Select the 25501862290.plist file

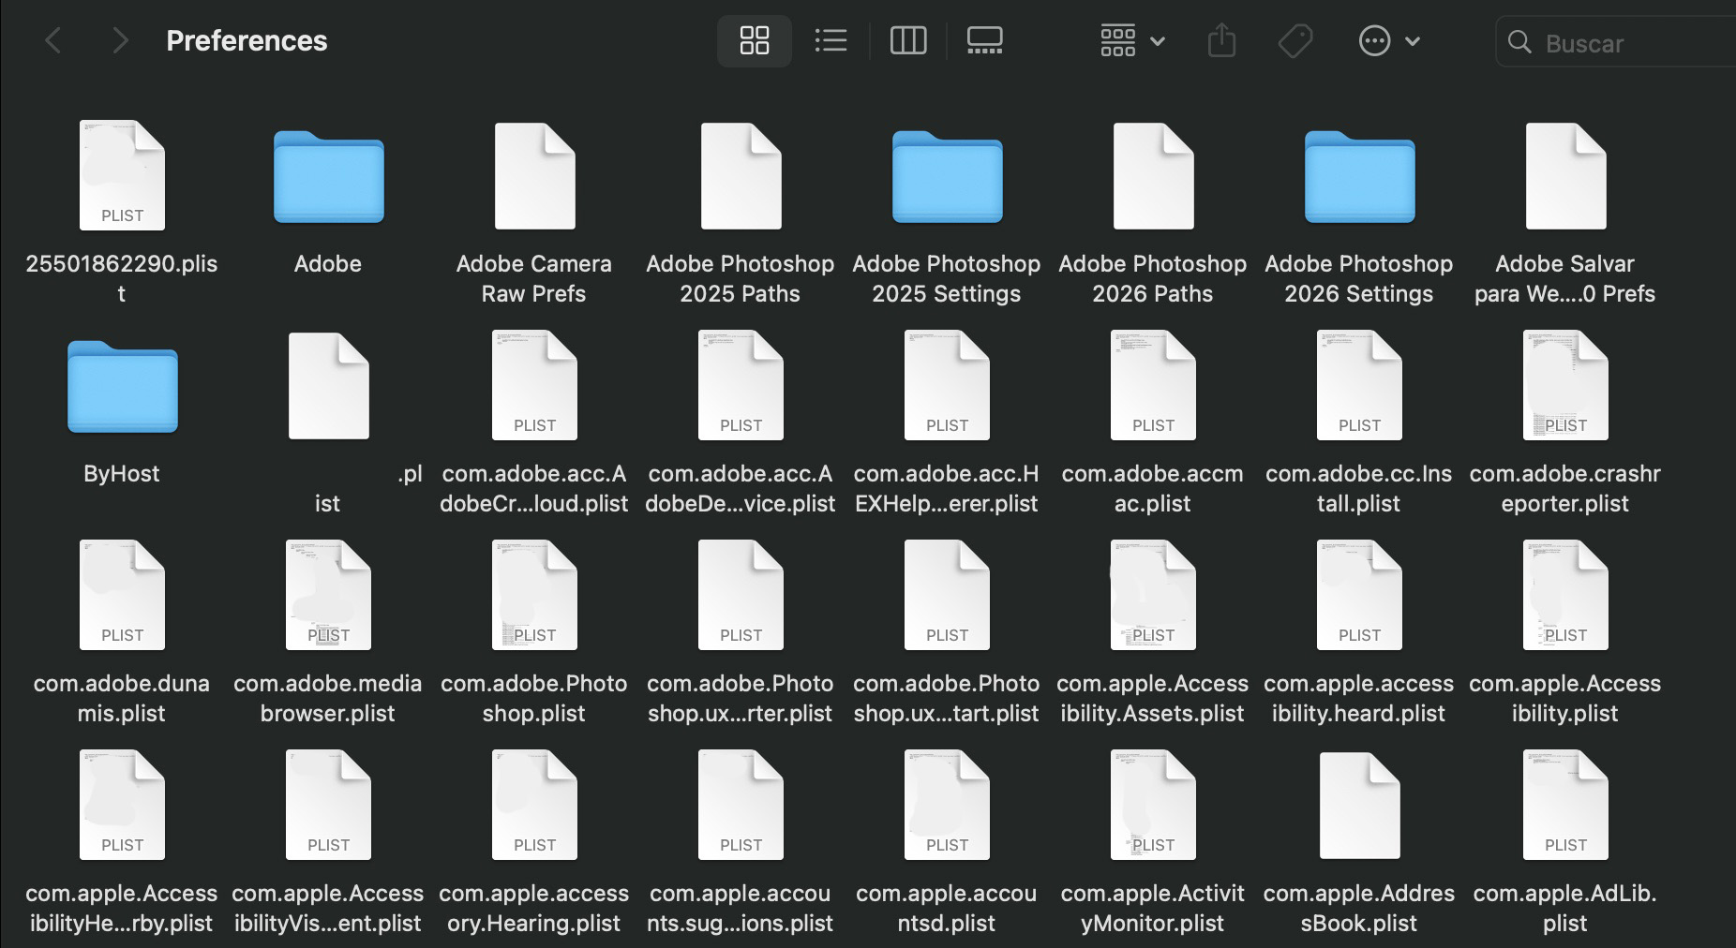coord(121,173)
